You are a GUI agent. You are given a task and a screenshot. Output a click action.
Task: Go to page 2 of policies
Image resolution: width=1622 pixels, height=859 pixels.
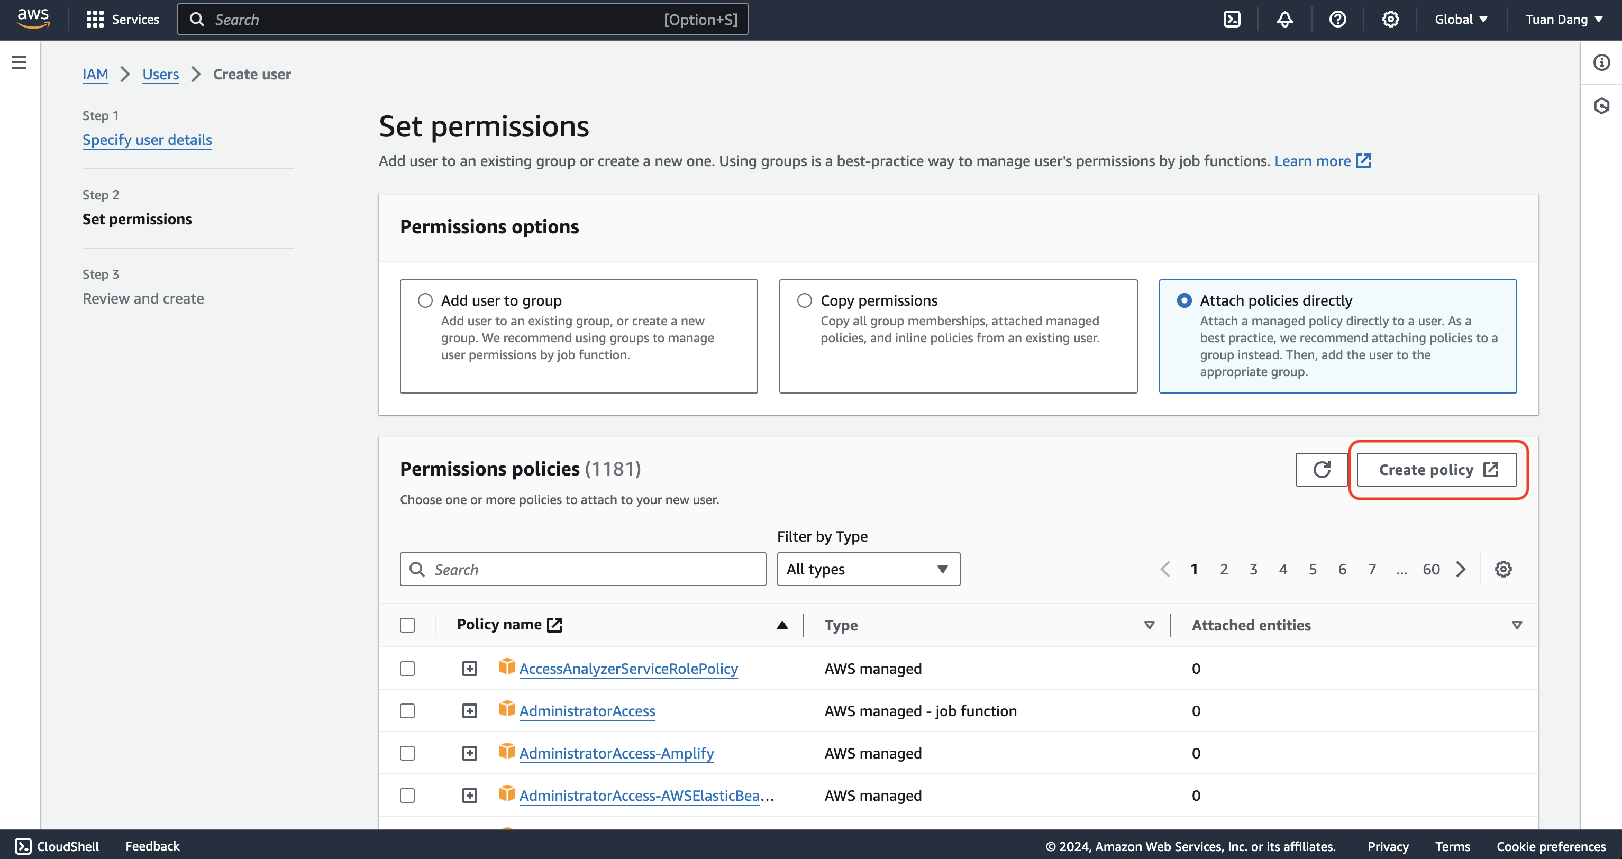[x=1224, y=569]
